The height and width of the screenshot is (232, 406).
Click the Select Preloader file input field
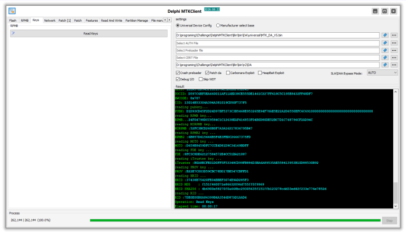click(278, 50)
